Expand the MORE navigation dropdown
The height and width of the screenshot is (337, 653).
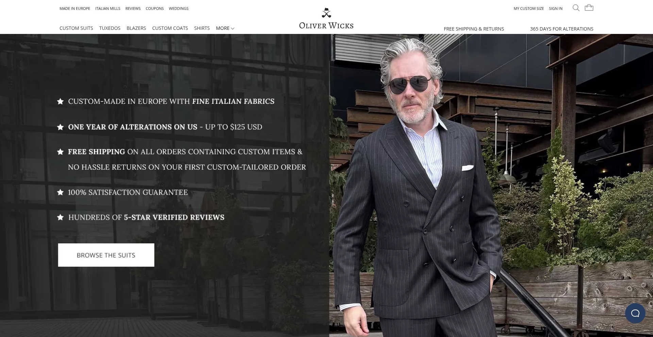click(x=225, y=28)
